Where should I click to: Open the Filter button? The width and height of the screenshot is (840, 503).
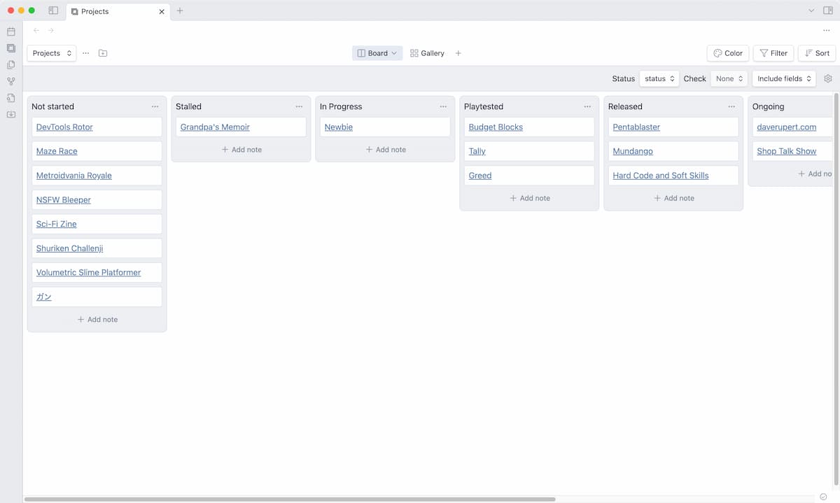click(773, 53)
